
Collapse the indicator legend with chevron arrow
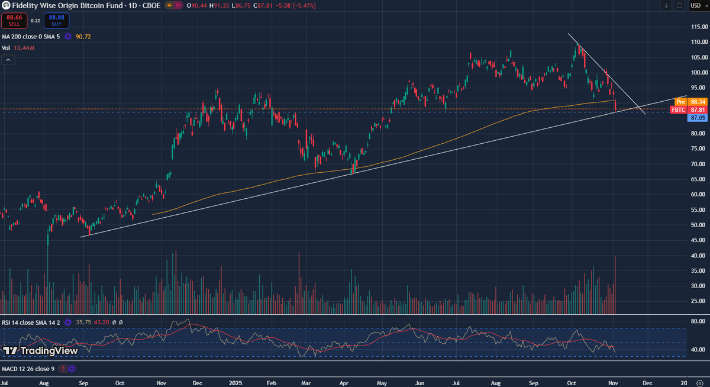[8, 60]
